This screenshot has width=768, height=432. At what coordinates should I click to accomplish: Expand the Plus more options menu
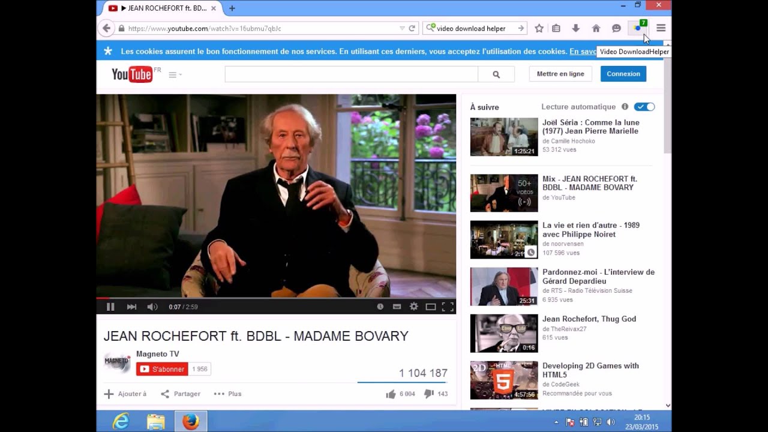(x=227, y=394)
